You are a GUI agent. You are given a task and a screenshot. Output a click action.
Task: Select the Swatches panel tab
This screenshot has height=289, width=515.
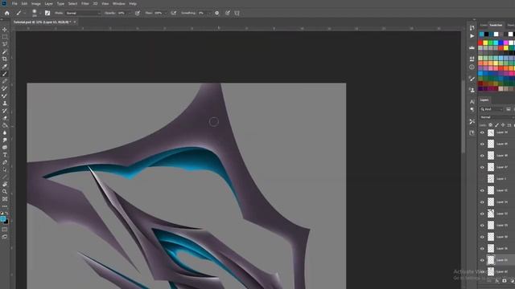point(496,25)
